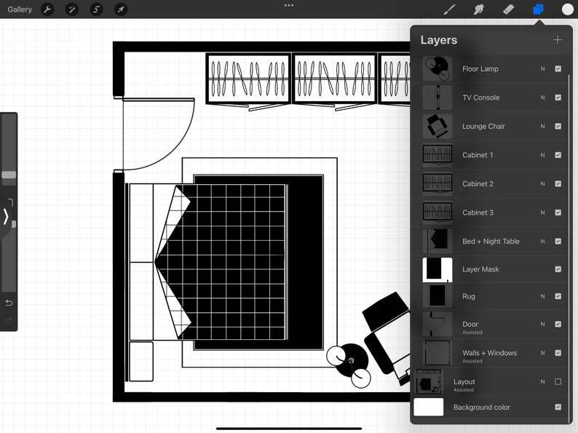The width and height of the screenshot is (578, 433).
Task: Open blend mode N for Cabinet 2
Action: click(x=542, y=183)
